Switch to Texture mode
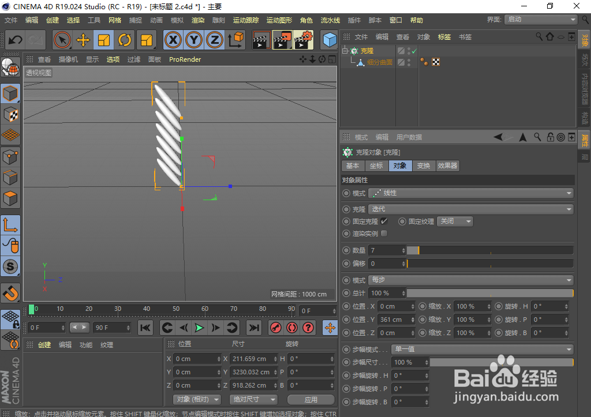This screenshot has height=417, width=591. pos(10,115)
